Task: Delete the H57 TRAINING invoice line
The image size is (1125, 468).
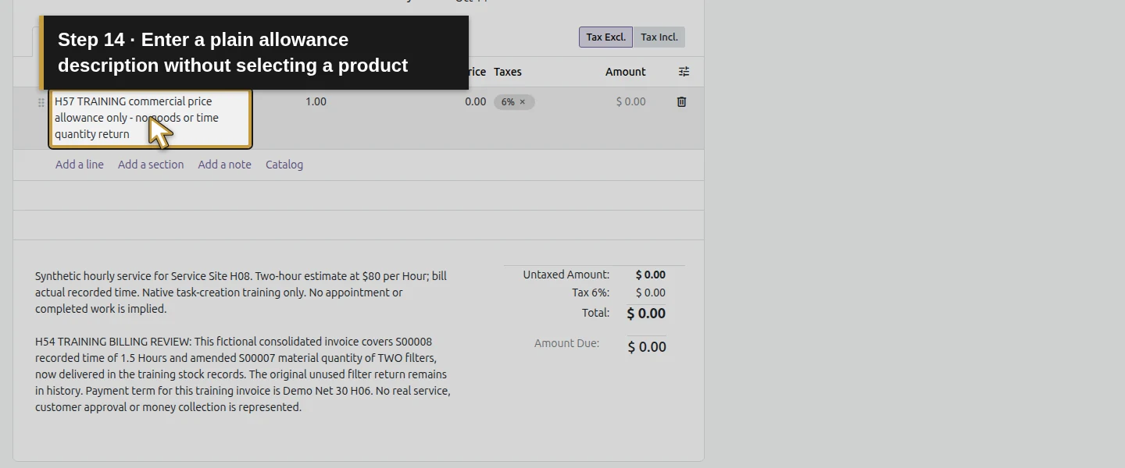Action: [681, 101]
